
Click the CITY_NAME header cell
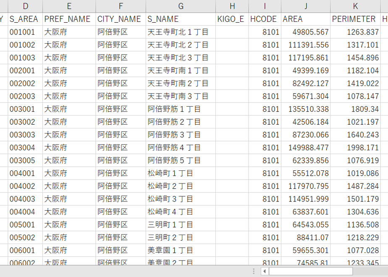(x=121, y=19)
